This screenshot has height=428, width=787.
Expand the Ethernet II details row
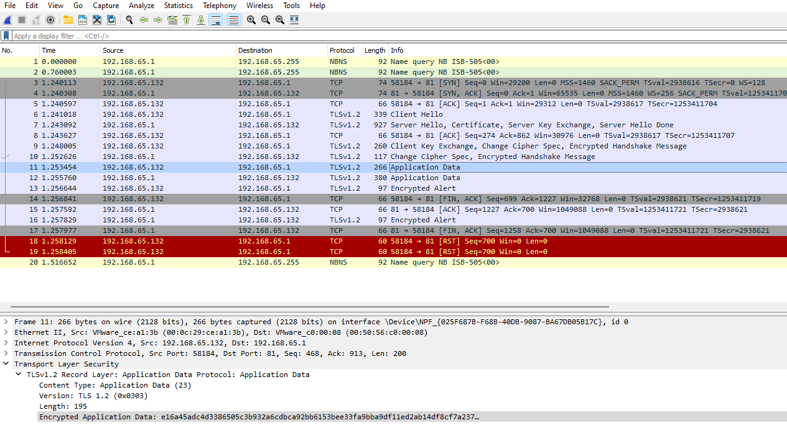click(x=6, y=332)
